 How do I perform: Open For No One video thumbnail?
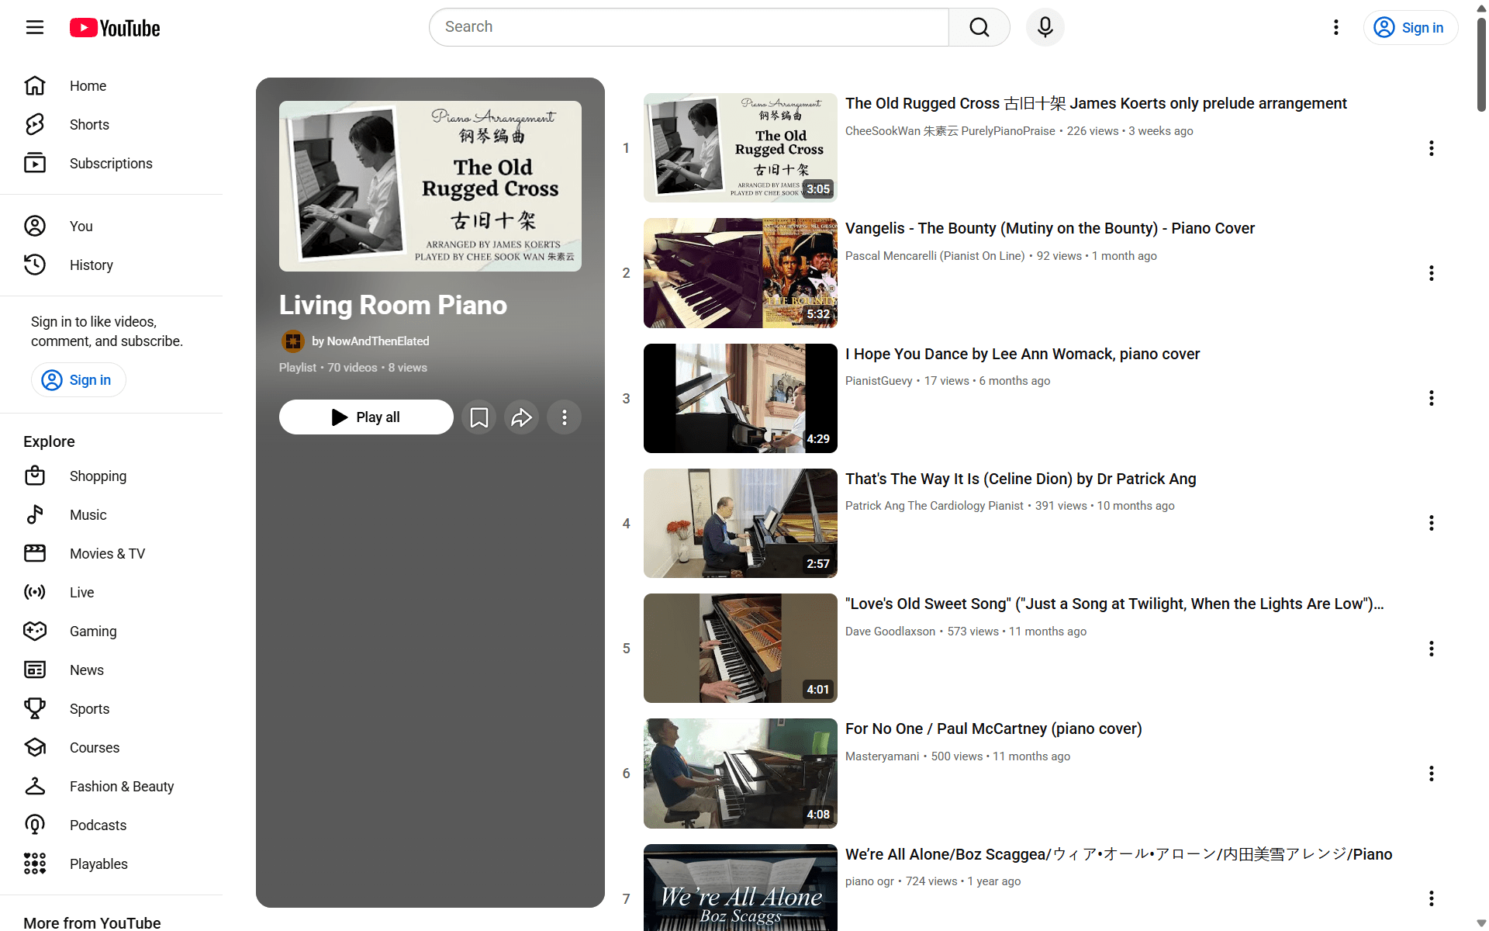(740, 774)
